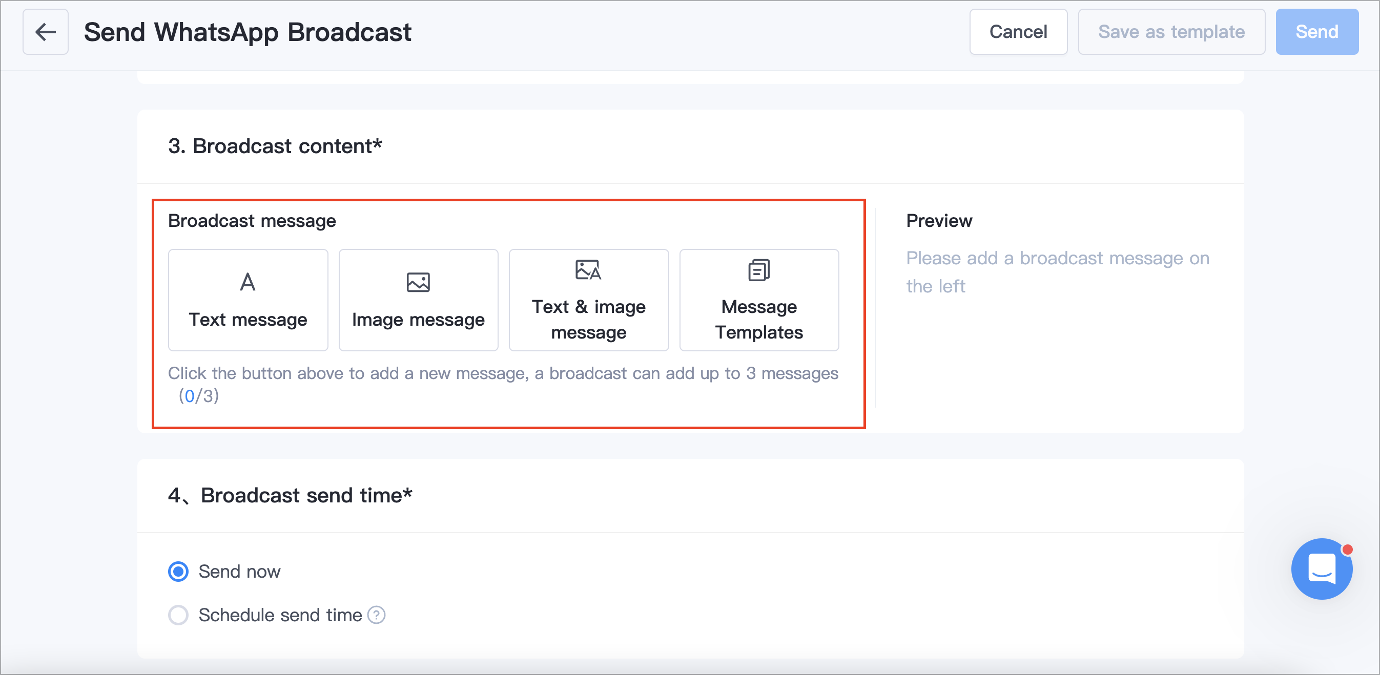Click the Send WhatsApp Broadcast title
The height and width of the screenshot is (675, 1380).
pyautogui.click(x=248, y=32)
